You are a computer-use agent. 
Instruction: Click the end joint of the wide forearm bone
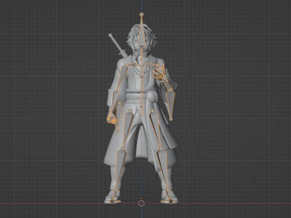[171, 119]
